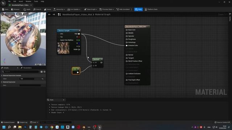This screenshot has width=232, height=130.
Task: Open the Tools menu
Action: pyautogui.click(x=36, y=1)
